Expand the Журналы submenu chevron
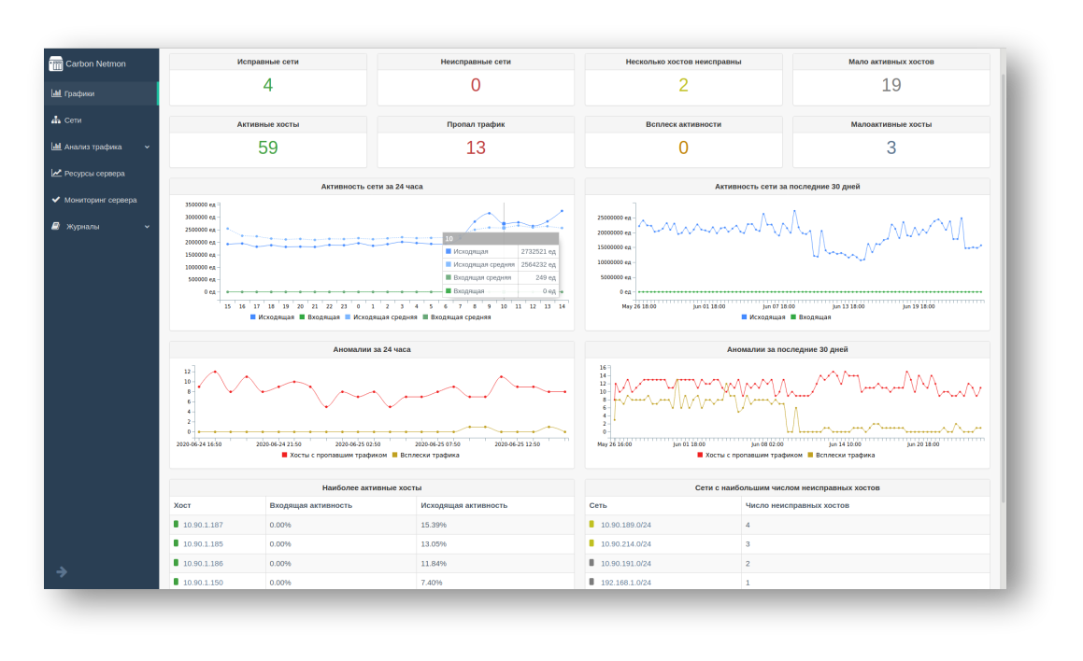 [x=147, y=226]
